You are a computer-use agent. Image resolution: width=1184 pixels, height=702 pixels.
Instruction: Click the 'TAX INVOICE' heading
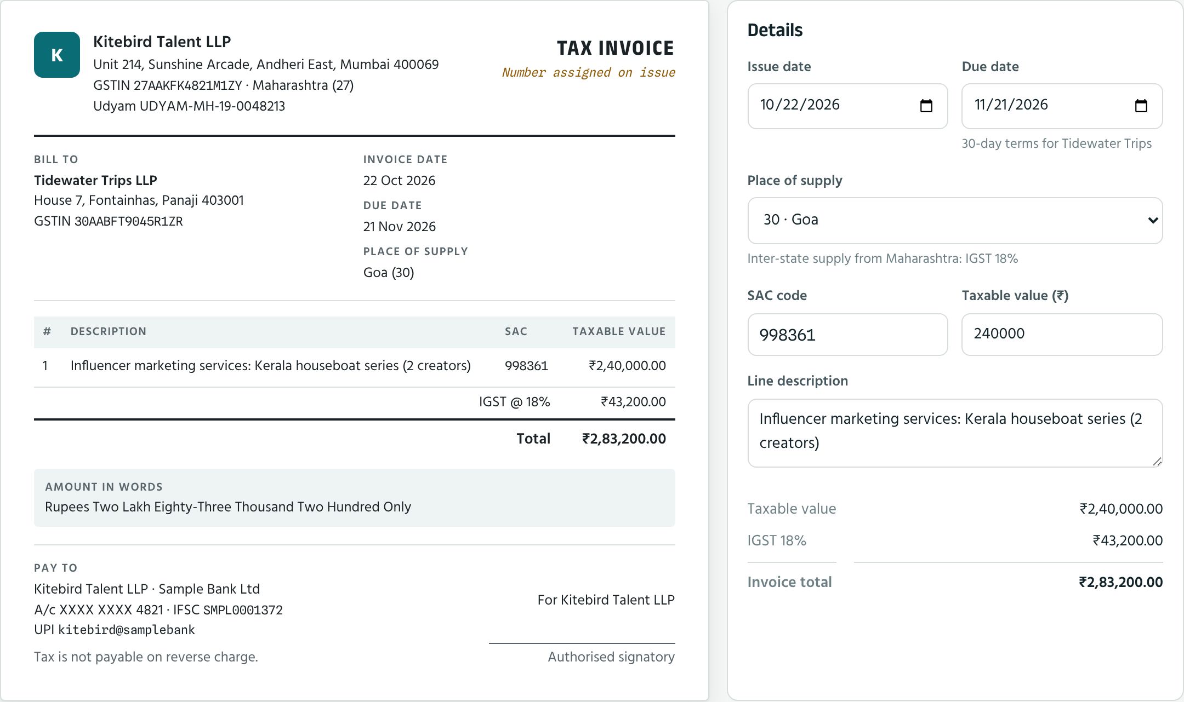click(615, 48)
